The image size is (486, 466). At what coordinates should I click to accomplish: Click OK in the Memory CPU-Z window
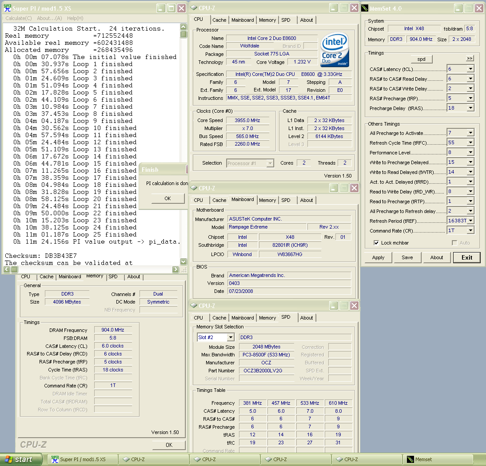169,445
